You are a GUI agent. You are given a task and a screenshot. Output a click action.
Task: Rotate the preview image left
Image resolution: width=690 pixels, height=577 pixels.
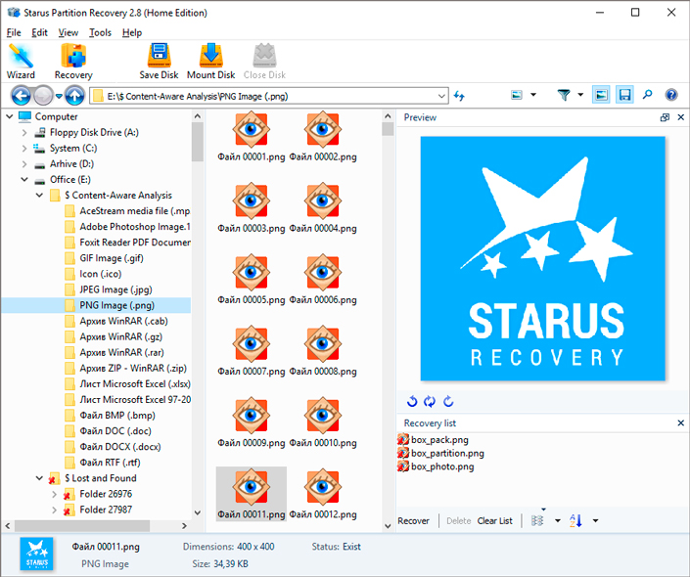coord(412,401)
